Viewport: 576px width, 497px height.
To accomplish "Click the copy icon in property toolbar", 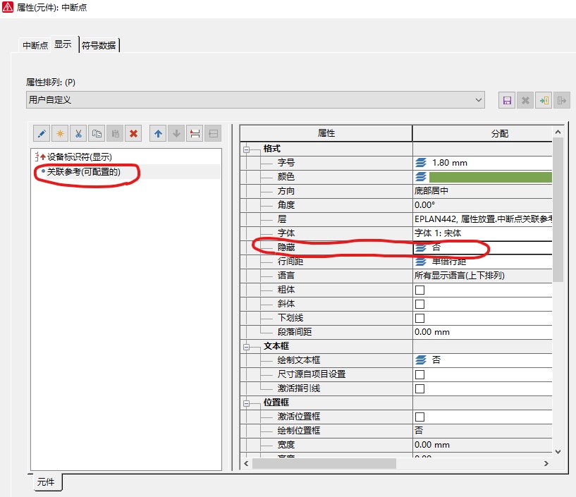I will click(97, 133).
